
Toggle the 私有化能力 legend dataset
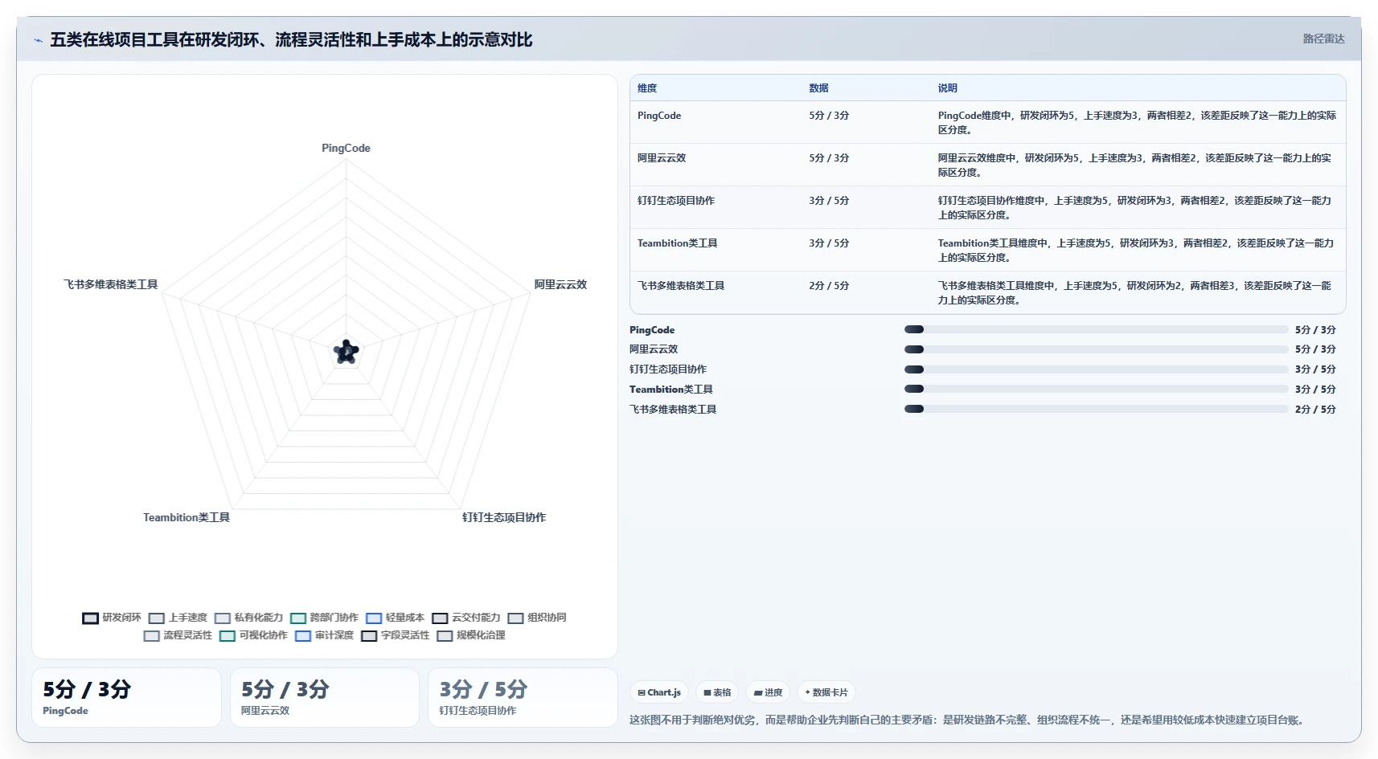[249, 618]
